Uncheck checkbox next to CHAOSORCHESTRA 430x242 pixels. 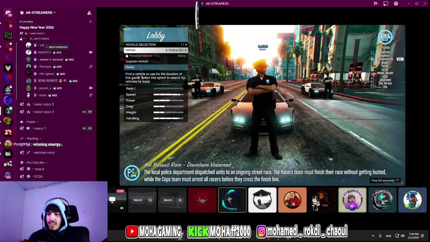[x=372, y=59]
